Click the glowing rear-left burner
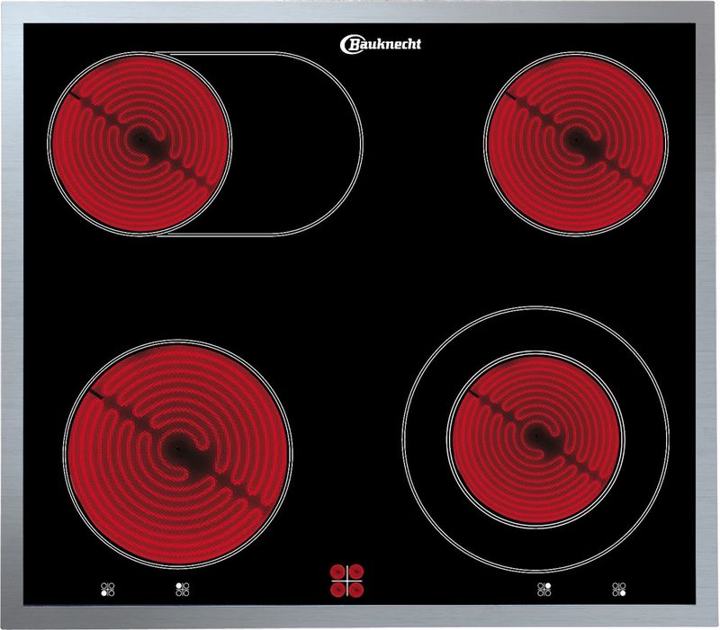The height and width of the screenshot is (630, 720). pos(139,144)
